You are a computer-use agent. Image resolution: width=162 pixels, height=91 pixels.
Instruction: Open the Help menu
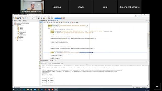point(52,16)
